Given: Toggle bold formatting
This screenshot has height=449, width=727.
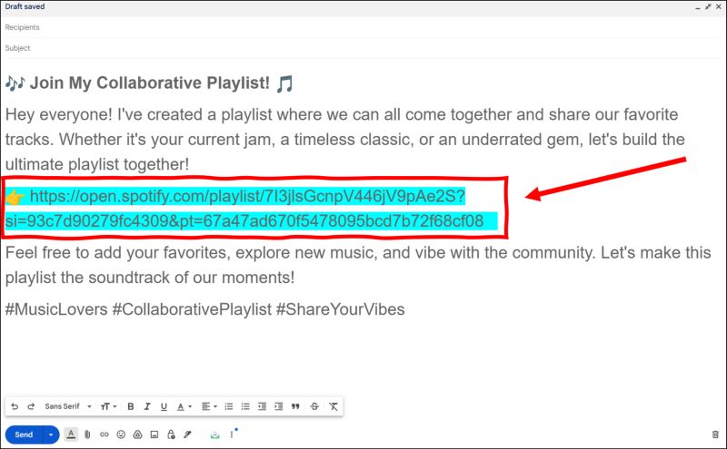Looking at the screenshot, I should pos(131,406).
